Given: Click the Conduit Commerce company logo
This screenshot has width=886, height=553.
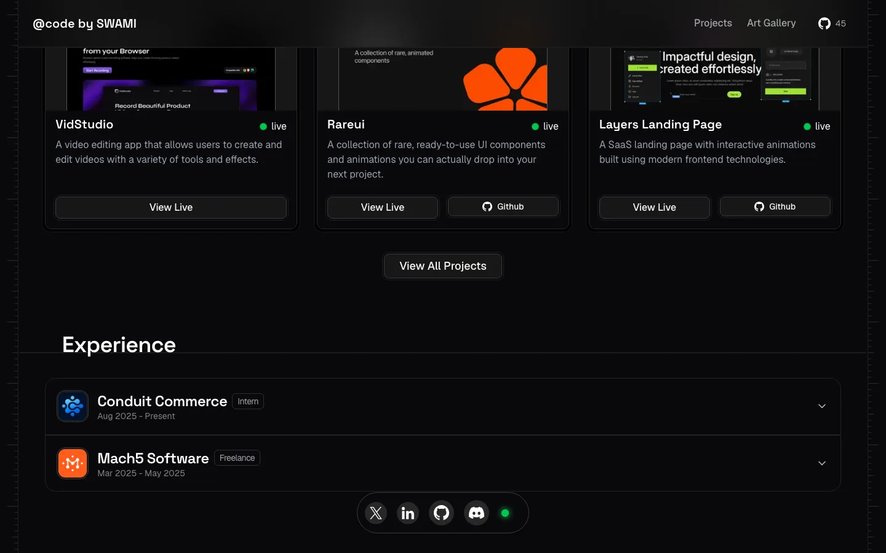Looking at the screenshot, I should tap(73, 406).
